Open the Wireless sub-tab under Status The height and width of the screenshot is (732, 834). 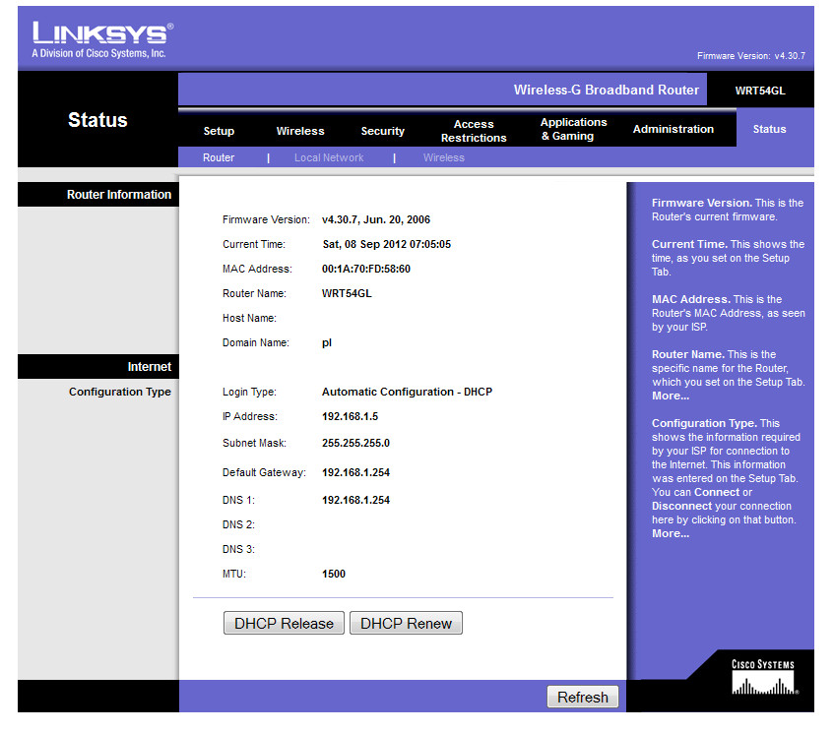pyautogui.click(x=444, y=157)
